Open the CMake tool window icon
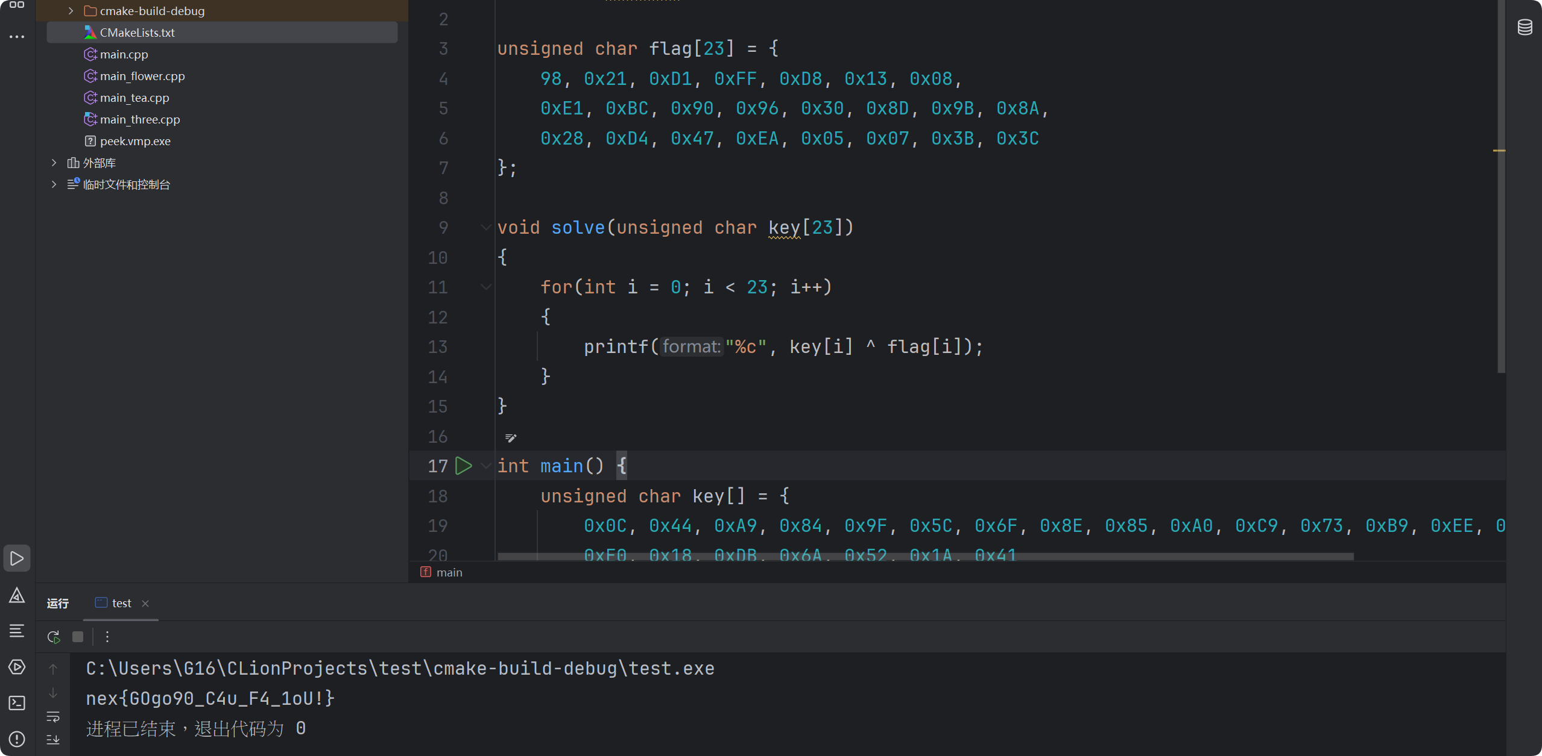This screenshot has height=756, width=1542. (17, 595)
